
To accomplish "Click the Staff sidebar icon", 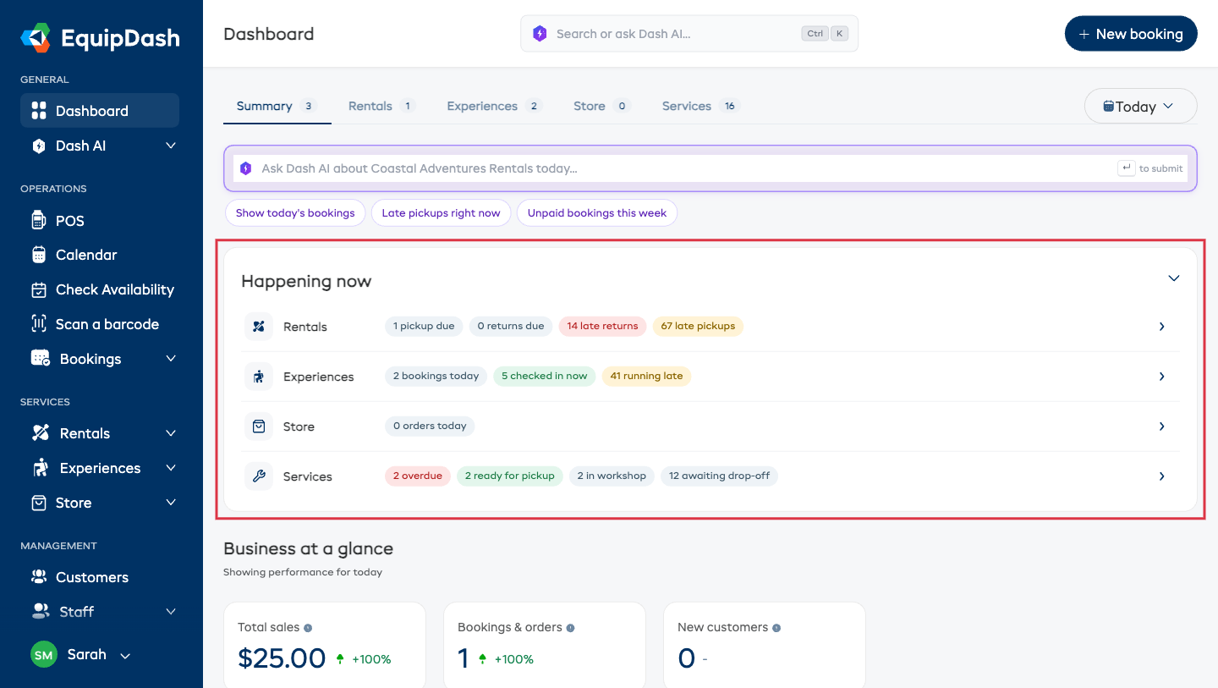I will click(x=40, y=610).
